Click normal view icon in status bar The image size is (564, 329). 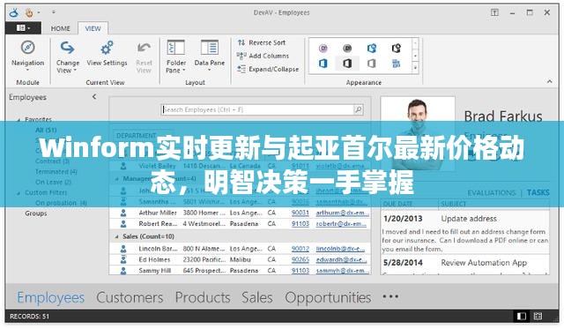coord(521,317)
